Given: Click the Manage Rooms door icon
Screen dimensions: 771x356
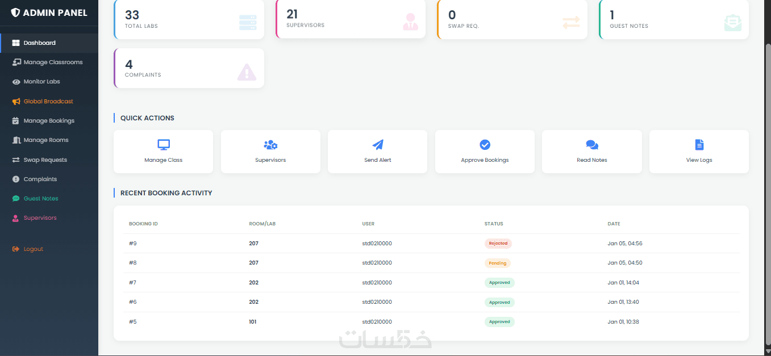Looking at the screenshot, I should click(16, 140).
